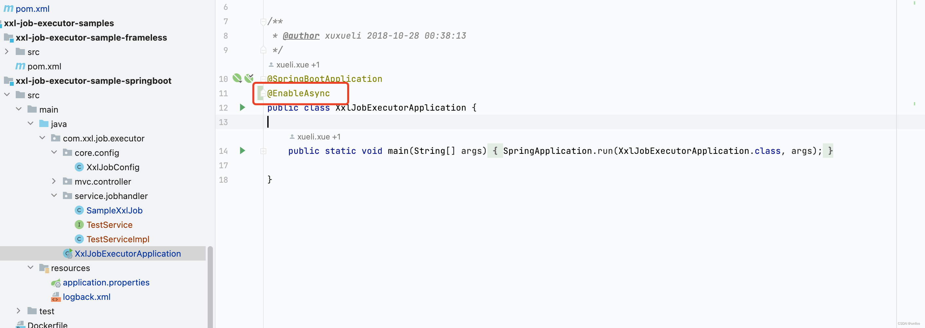
Task: Collapse the main folder
Action: tap(18, 109)
